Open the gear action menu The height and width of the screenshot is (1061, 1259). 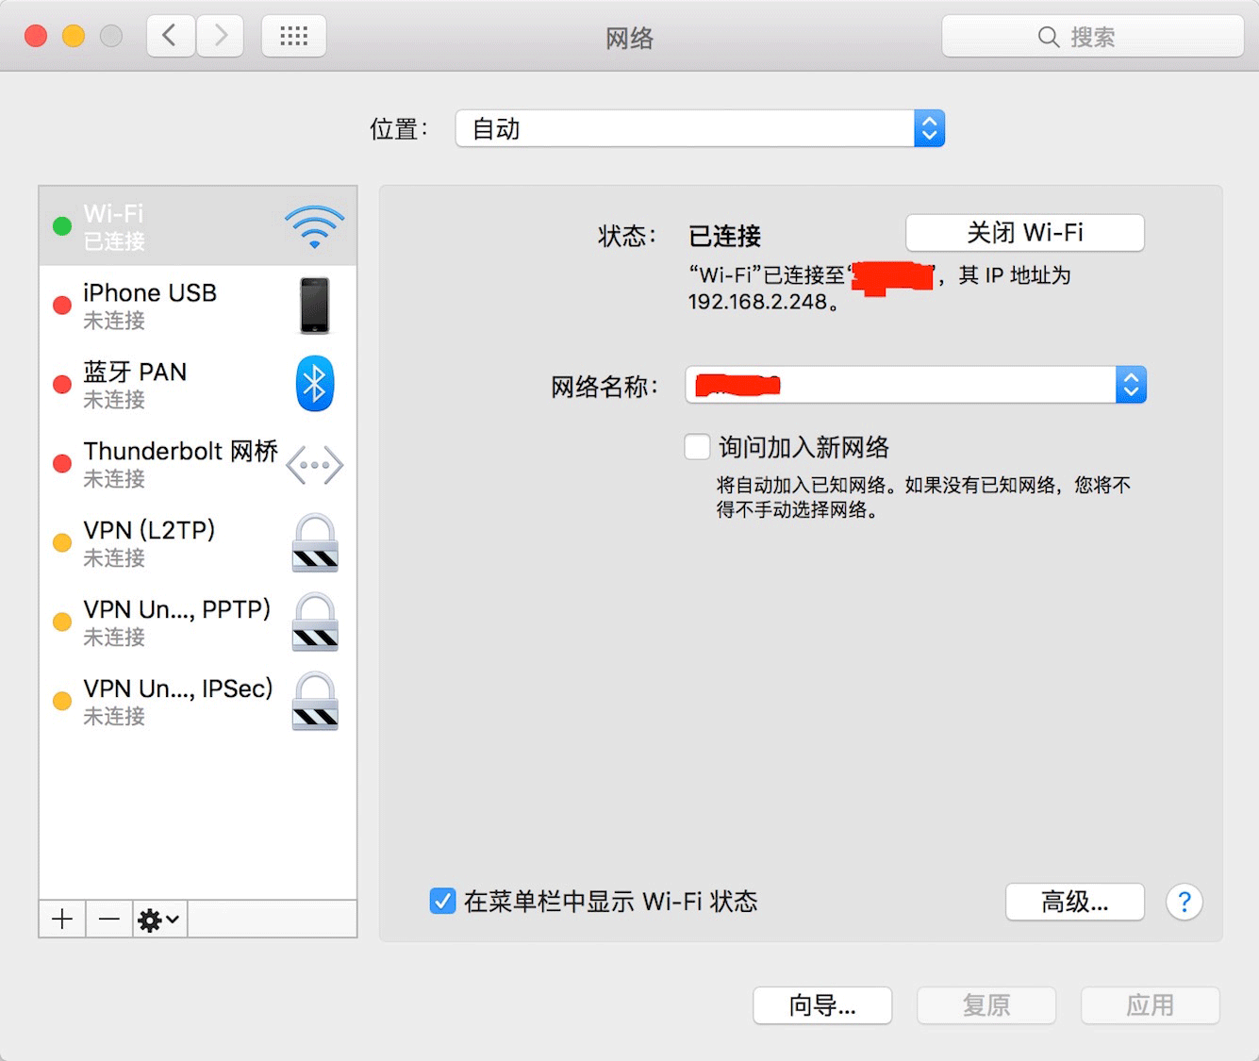[159, 920]
